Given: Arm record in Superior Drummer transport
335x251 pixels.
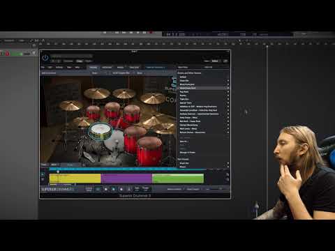Looking at the screenshot, I should pos(121,189).
